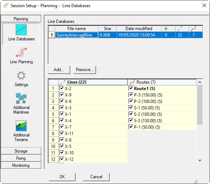This screenshot has height=184, width=210.
Task: Expand the Storage section
Action: point(21,151)
